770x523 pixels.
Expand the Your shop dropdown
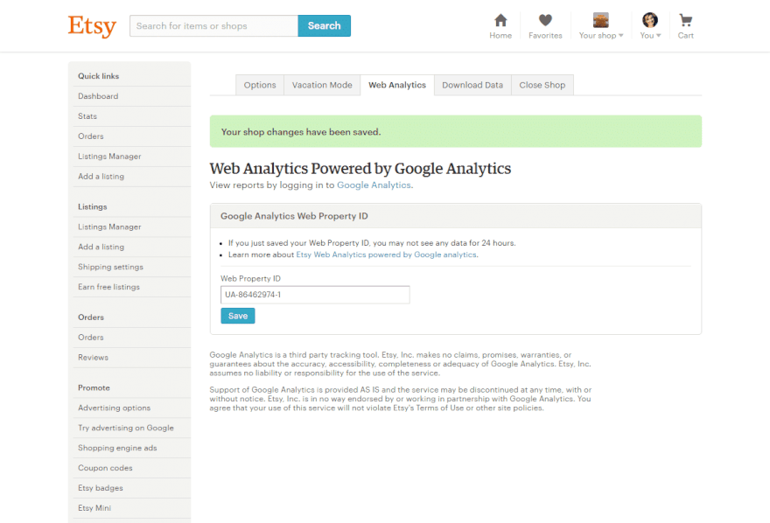[602, 36]
